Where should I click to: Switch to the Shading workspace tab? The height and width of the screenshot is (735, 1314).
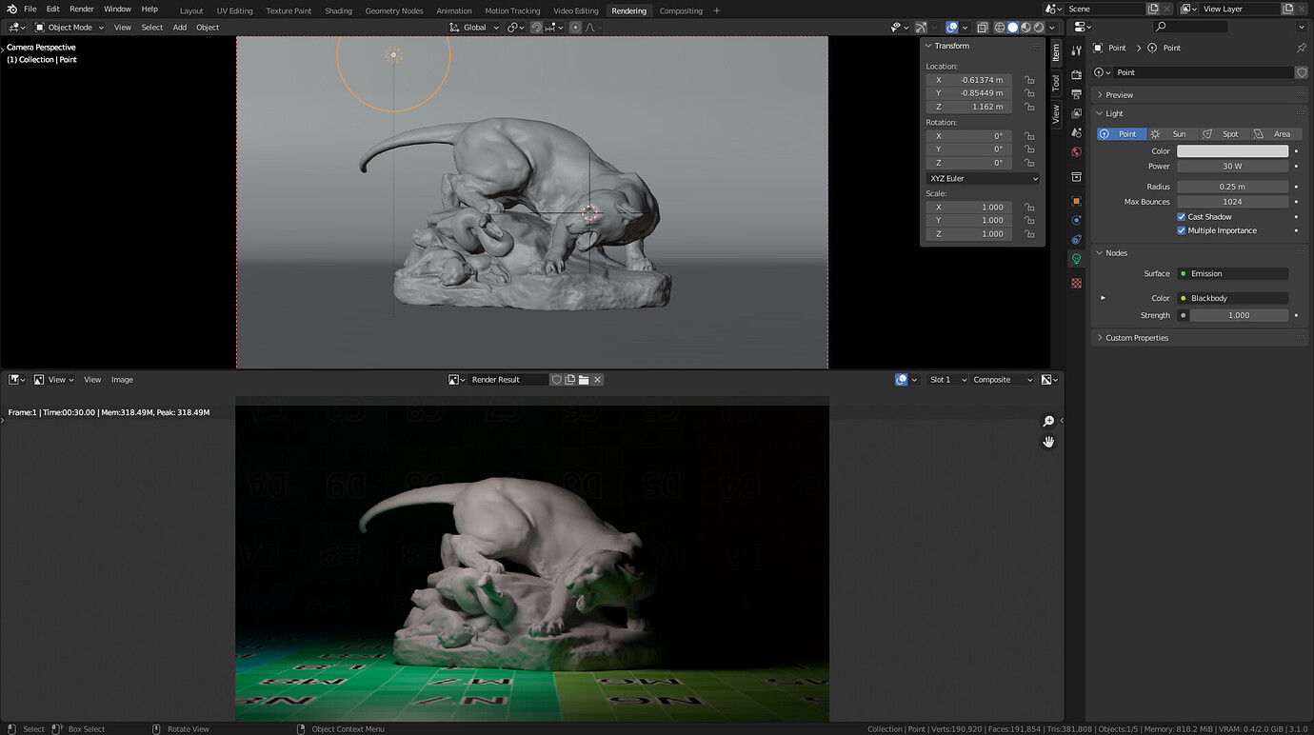tap(338, 10)
